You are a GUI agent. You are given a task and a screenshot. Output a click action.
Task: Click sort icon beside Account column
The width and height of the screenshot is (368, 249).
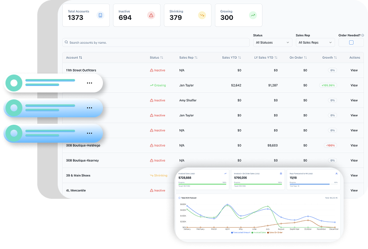[x=81, y=58]
